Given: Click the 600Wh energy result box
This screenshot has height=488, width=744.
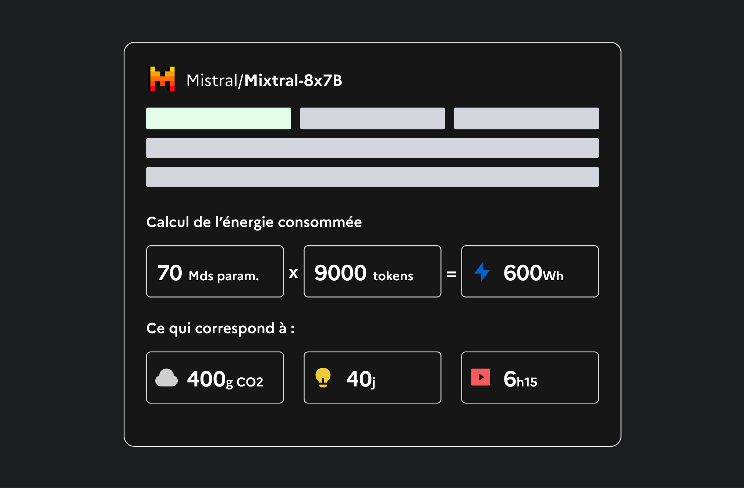Looking at the screenshot, I should (530, 271).
